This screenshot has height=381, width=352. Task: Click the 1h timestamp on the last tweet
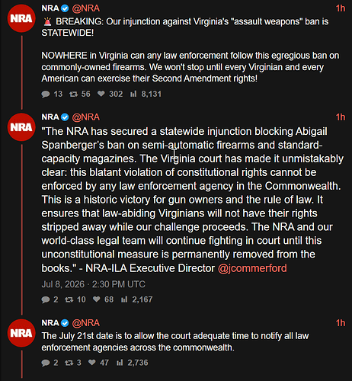[x=341, y=323]
